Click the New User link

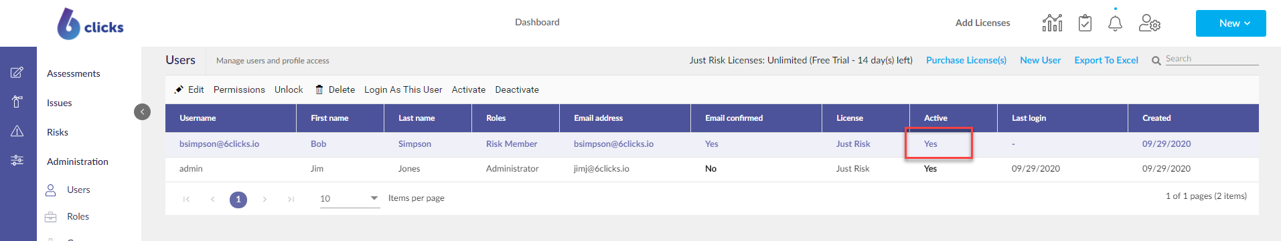point(1040,60)
